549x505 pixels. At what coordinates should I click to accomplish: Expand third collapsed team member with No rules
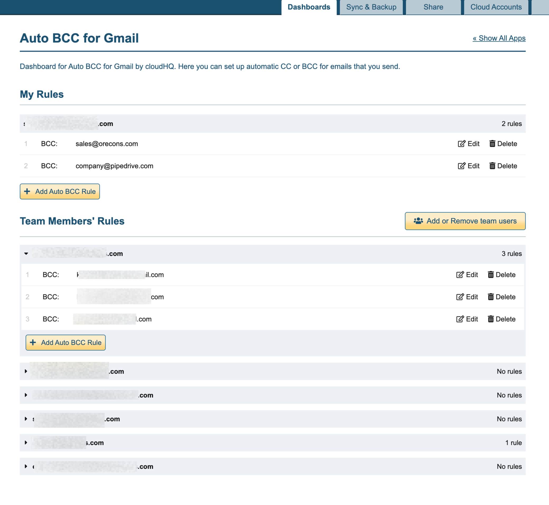26,419
